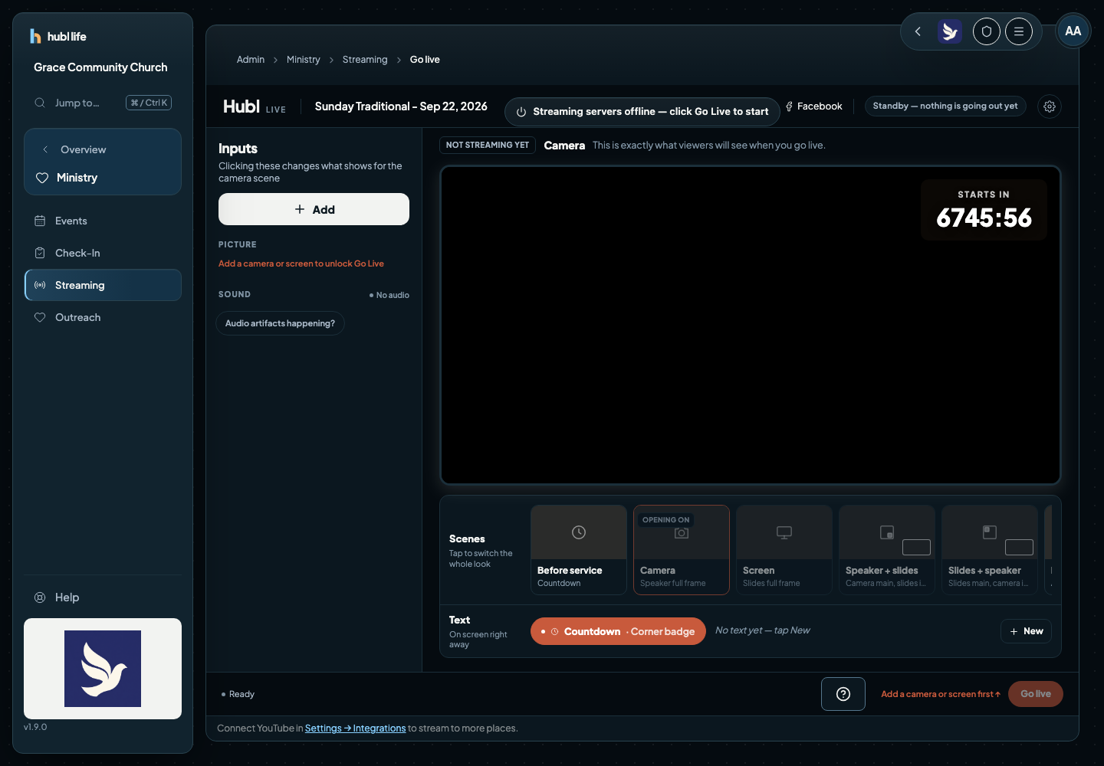Click the No audio indicator
Image resolution: width=1104 pixels, height=766 pixels.
[389, 295]
